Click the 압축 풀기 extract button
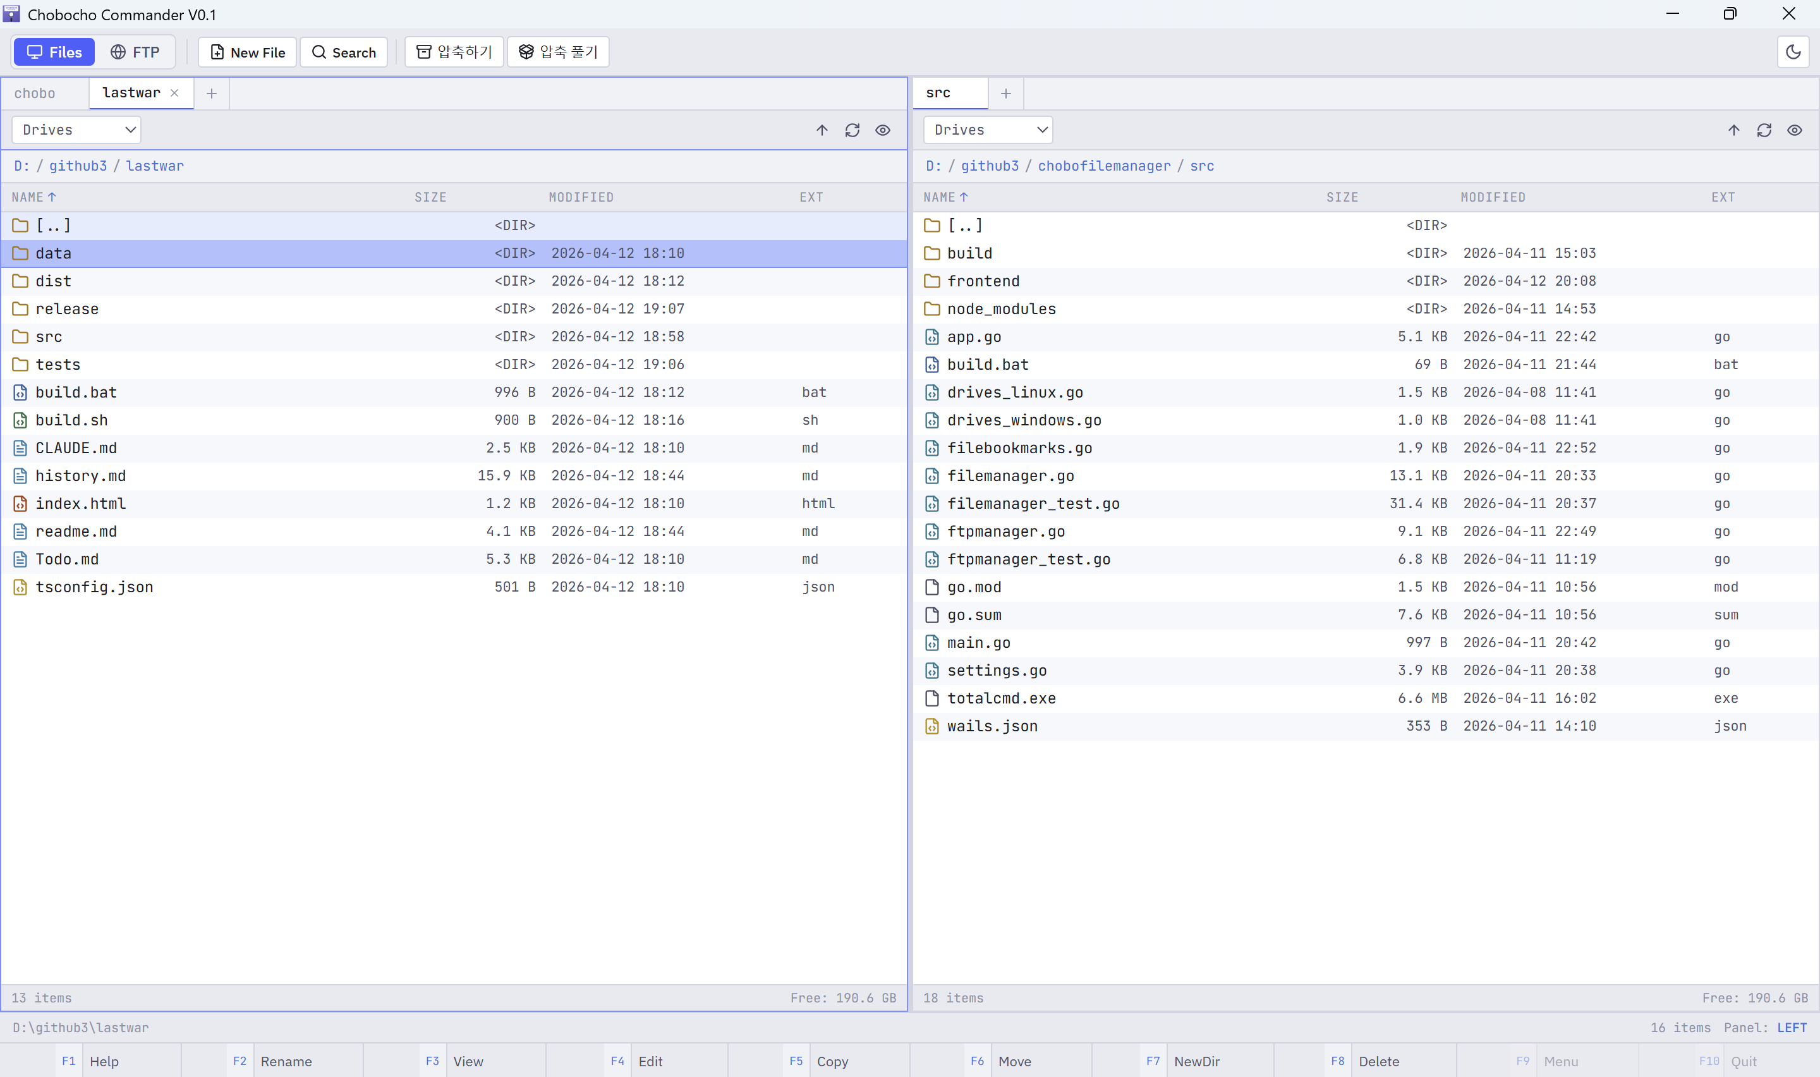Viewport: 1820px width, 1077px height. (558, 52)
